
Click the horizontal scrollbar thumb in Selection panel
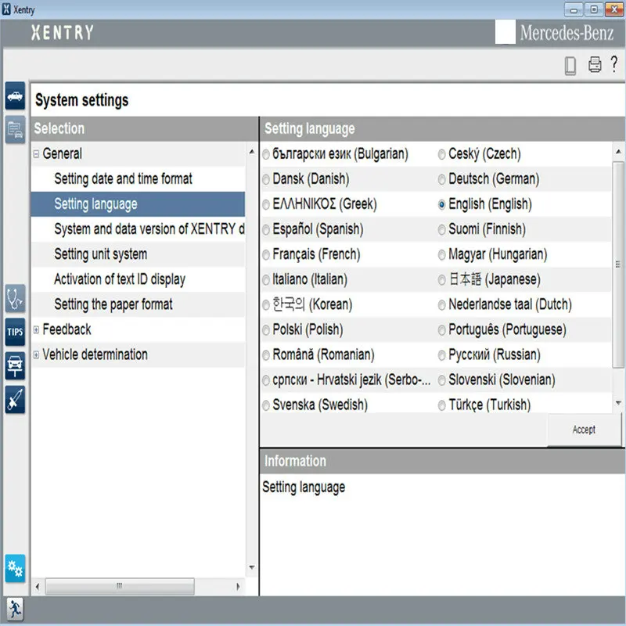click(x=120, y=586)
